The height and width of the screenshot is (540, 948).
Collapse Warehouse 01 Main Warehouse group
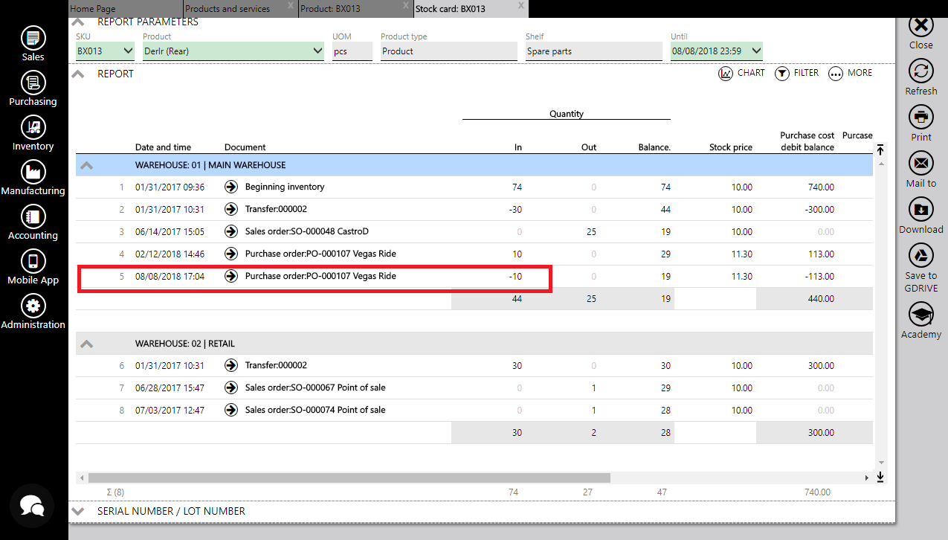pos(87,165)
